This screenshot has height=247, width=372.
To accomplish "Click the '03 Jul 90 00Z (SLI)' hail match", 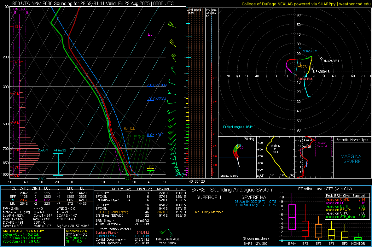I will (249, 205).
